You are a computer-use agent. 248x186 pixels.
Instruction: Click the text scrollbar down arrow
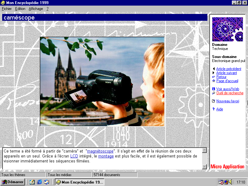tap(205, 167)
